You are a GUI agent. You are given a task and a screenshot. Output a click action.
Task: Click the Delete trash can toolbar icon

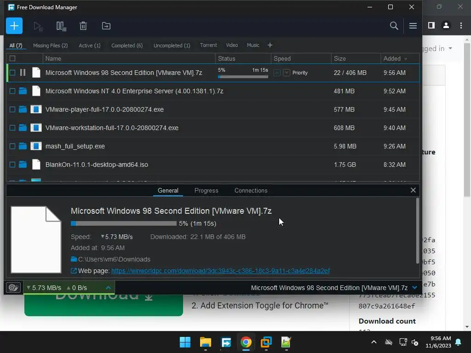coord(83,26)
